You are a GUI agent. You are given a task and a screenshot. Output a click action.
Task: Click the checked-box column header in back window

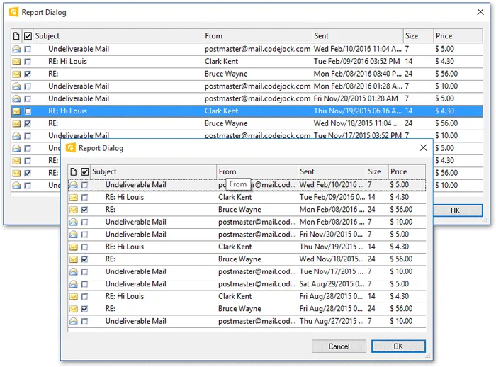(28, 36)
